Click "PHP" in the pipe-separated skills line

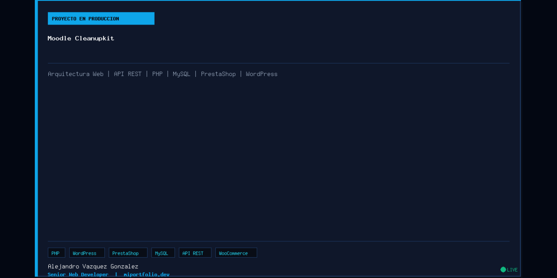(157, 74)
